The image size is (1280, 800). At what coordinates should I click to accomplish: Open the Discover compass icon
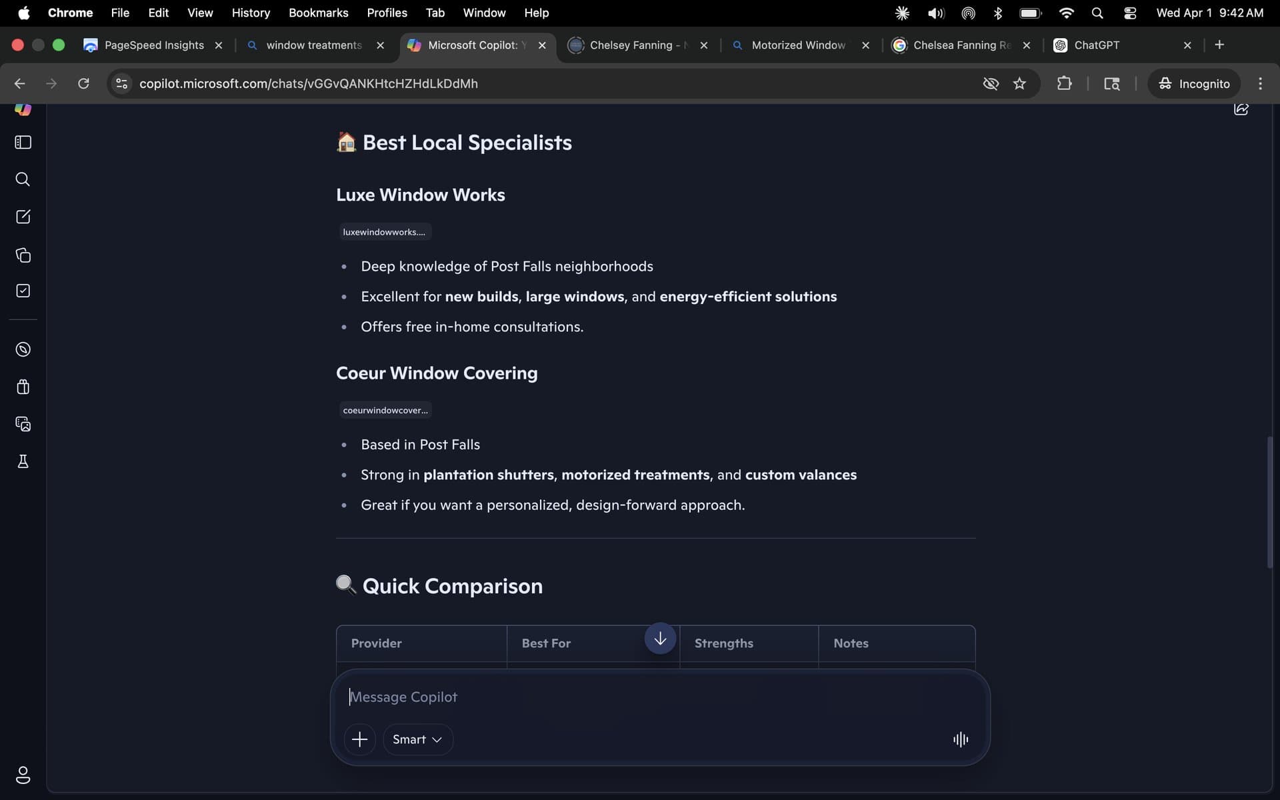pos(23,349)
